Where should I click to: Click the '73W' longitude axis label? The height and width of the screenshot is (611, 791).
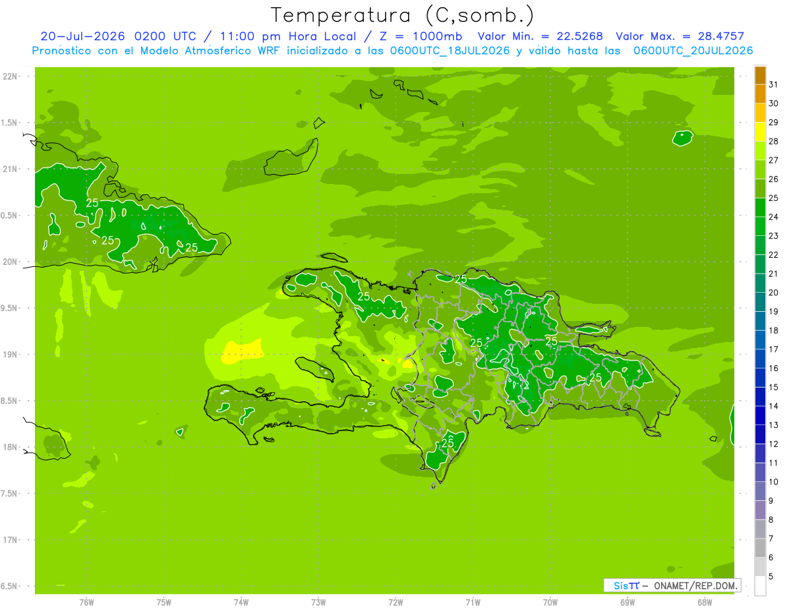pos(318,602)
